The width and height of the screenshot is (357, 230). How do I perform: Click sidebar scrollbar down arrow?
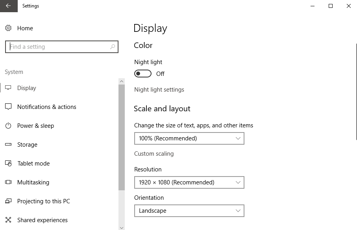121,227
